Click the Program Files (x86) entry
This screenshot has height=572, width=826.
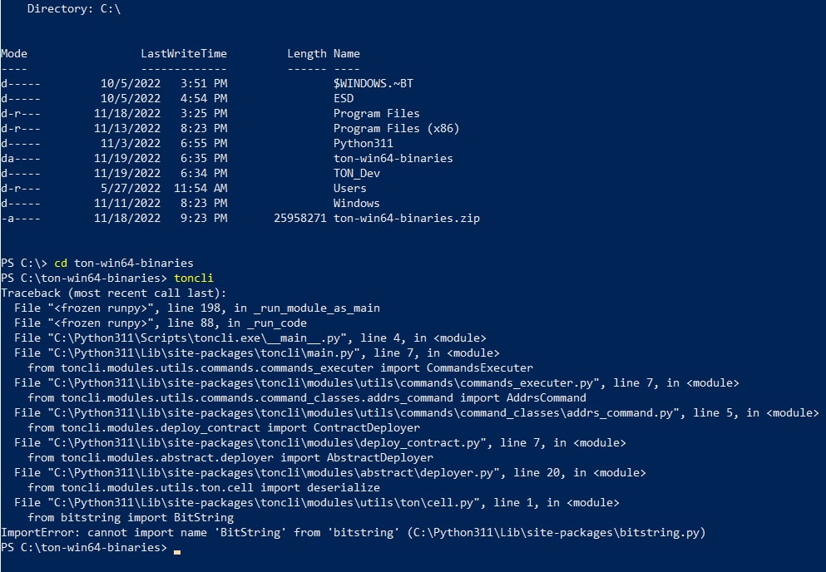396,129
